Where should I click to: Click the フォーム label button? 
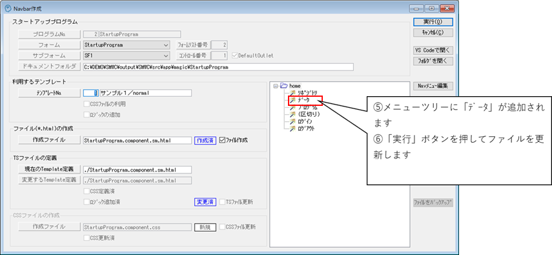tap(50, 45)
